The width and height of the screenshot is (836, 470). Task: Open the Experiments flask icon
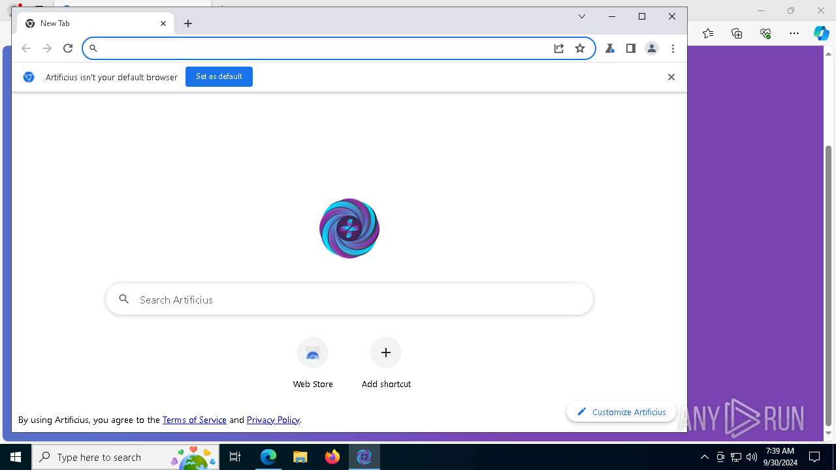point(610,48)
